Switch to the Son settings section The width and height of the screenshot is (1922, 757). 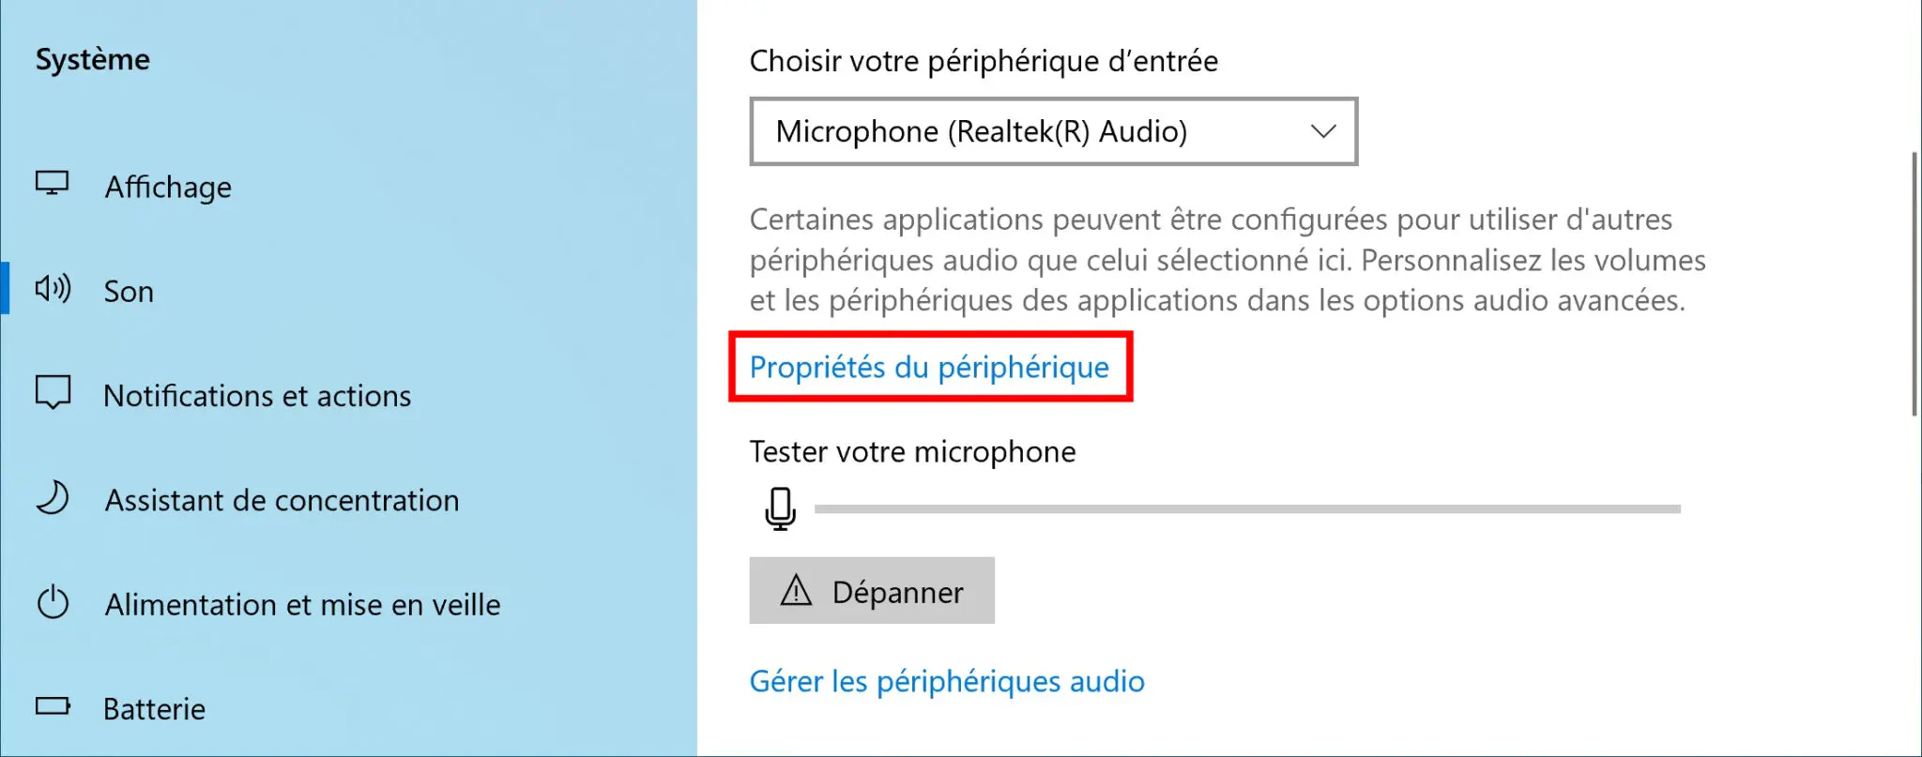point(129,291)
